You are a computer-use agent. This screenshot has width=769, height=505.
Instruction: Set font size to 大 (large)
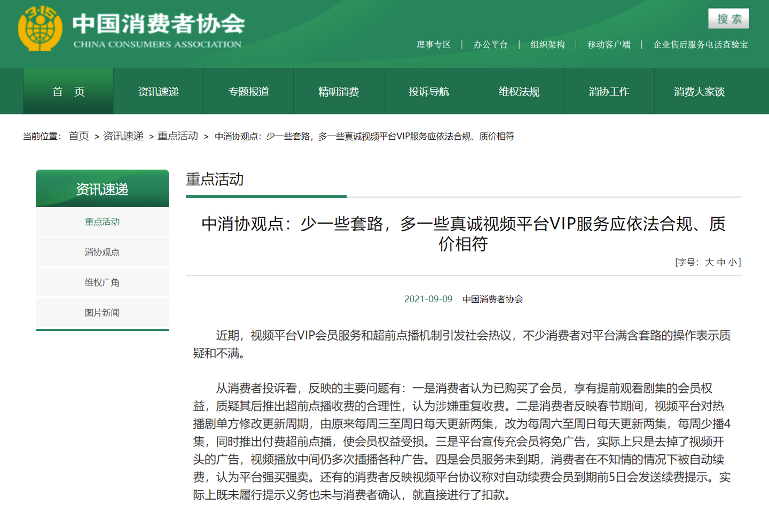(x=709, y=262)
